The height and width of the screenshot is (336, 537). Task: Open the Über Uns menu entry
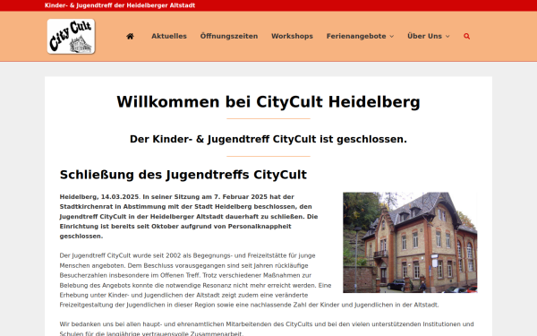[x=424, y=37]
